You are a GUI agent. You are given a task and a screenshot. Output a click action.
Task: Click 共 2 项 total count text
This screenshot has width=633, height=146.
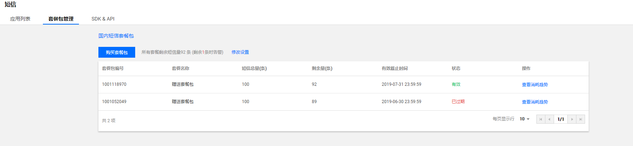[109, 121]
